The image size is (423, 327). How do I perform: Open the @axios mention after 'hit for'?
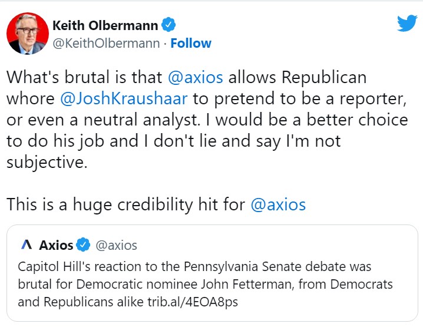pyautogui.click(x=278, y=204)
